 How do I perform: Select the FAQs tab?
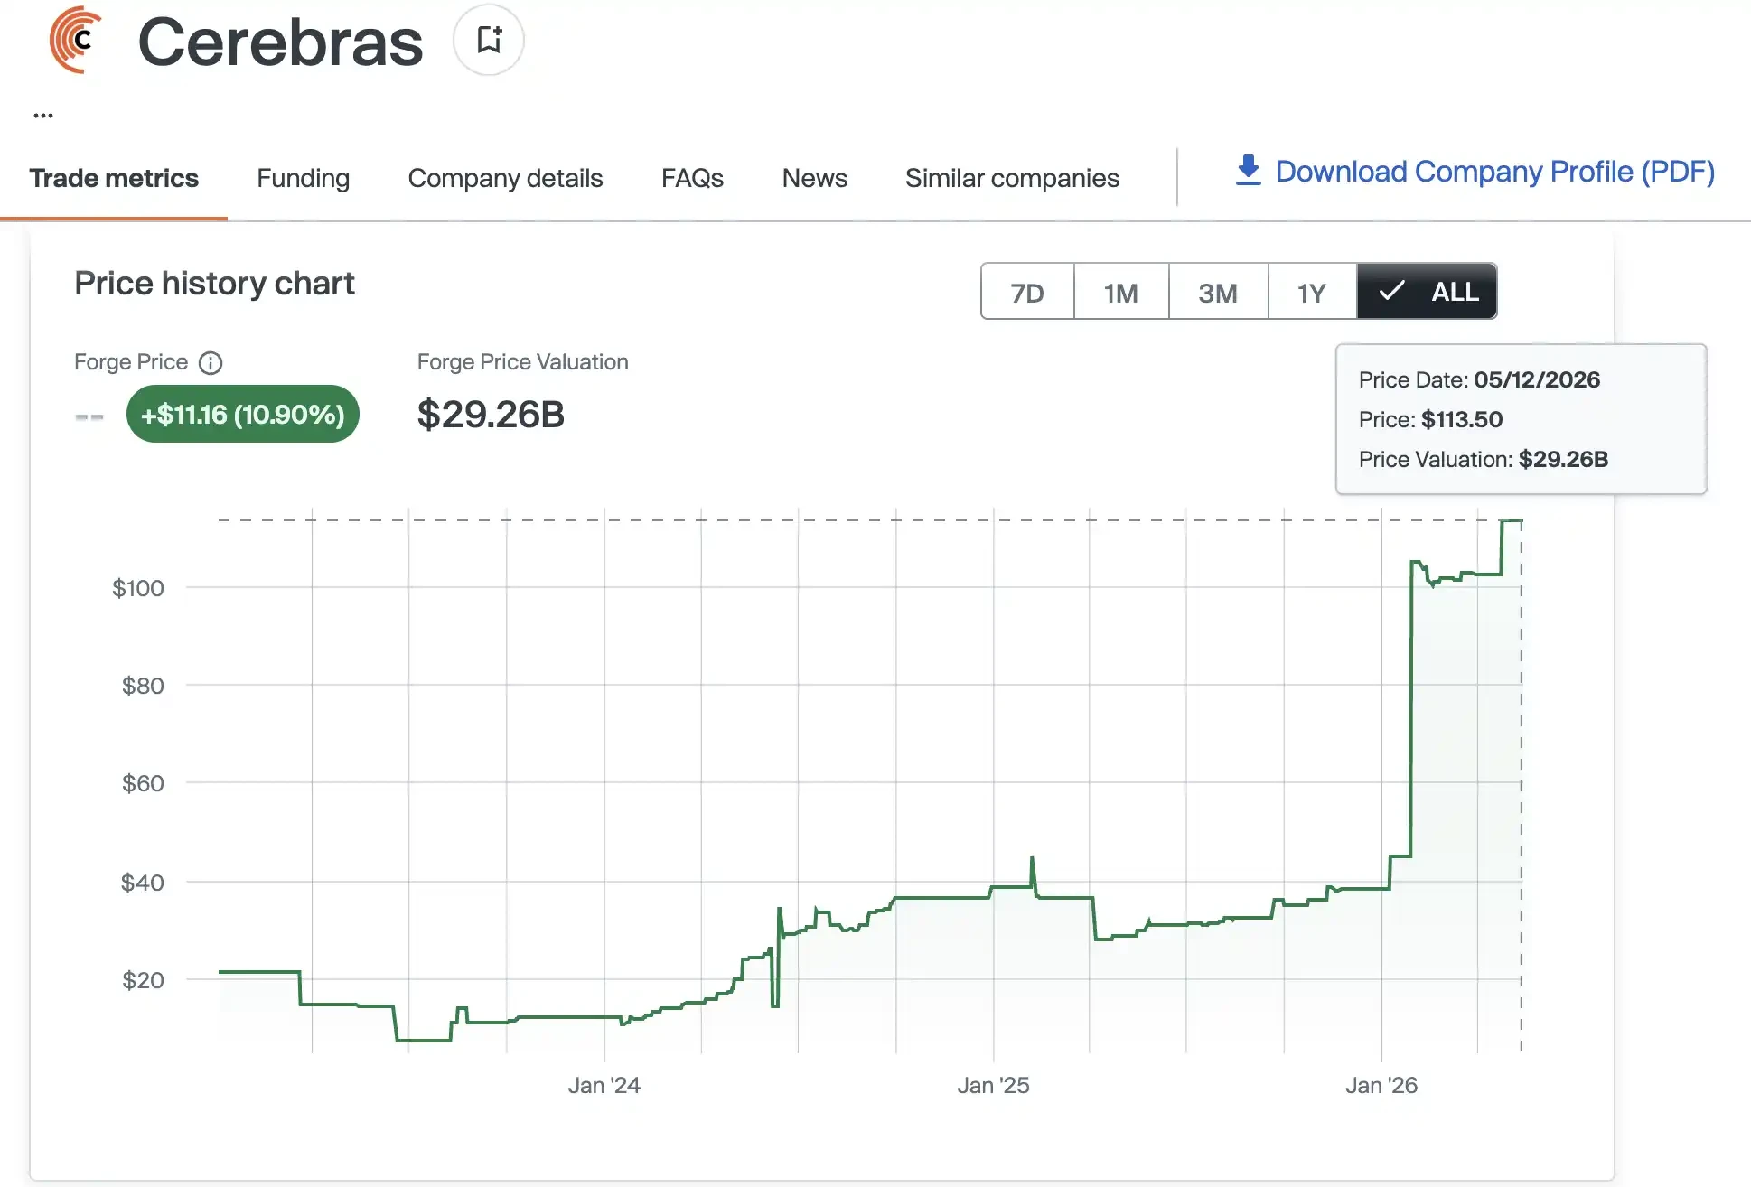(692, 178)
